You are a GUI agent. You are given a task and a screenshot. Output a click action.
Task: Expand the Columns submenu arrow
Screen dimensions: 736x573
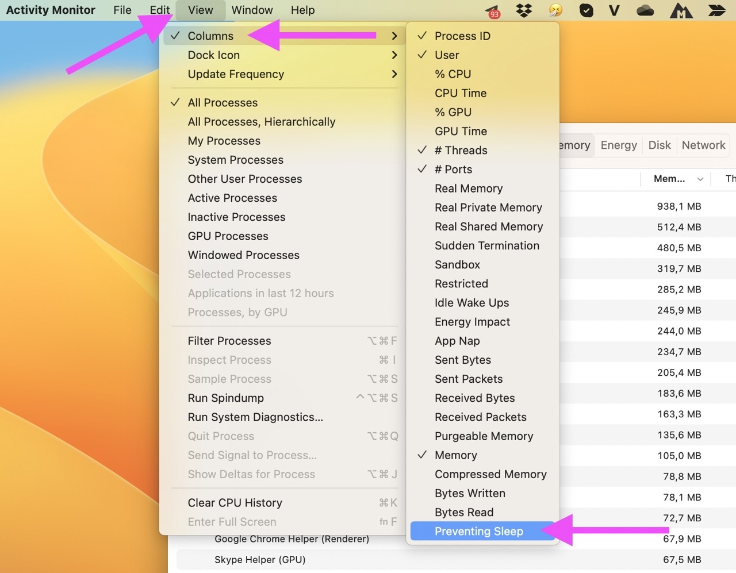[x=394, y=36]
